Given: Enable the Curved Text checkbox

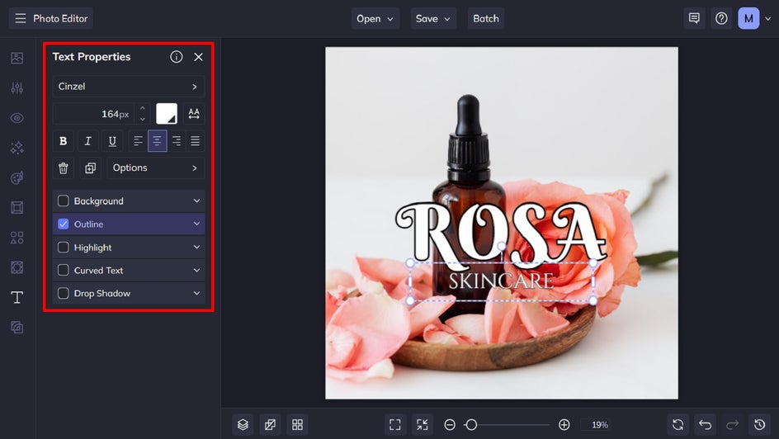Looking at the screenshot, I should tap(63, 270).
